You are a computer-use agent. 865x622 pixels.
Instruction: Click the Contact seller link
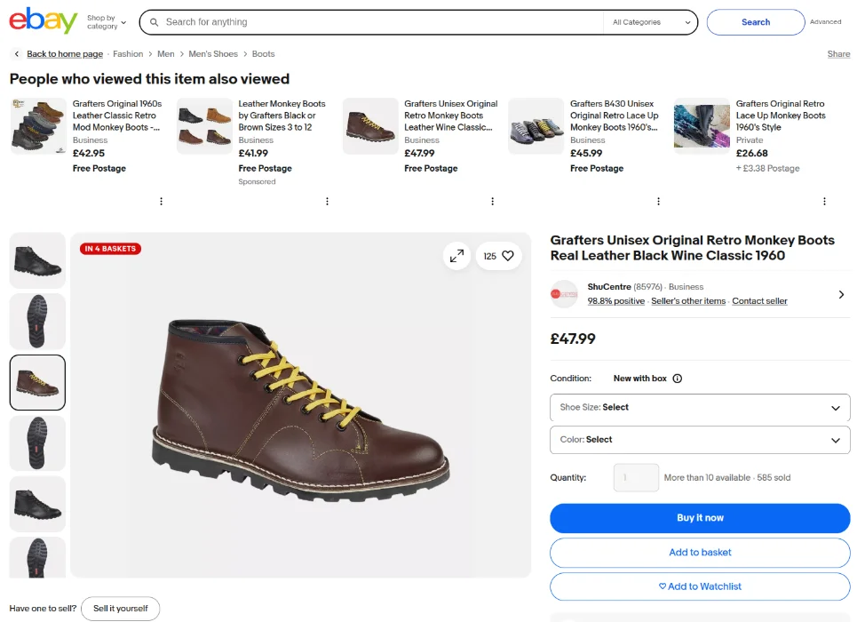pos(759,301)
